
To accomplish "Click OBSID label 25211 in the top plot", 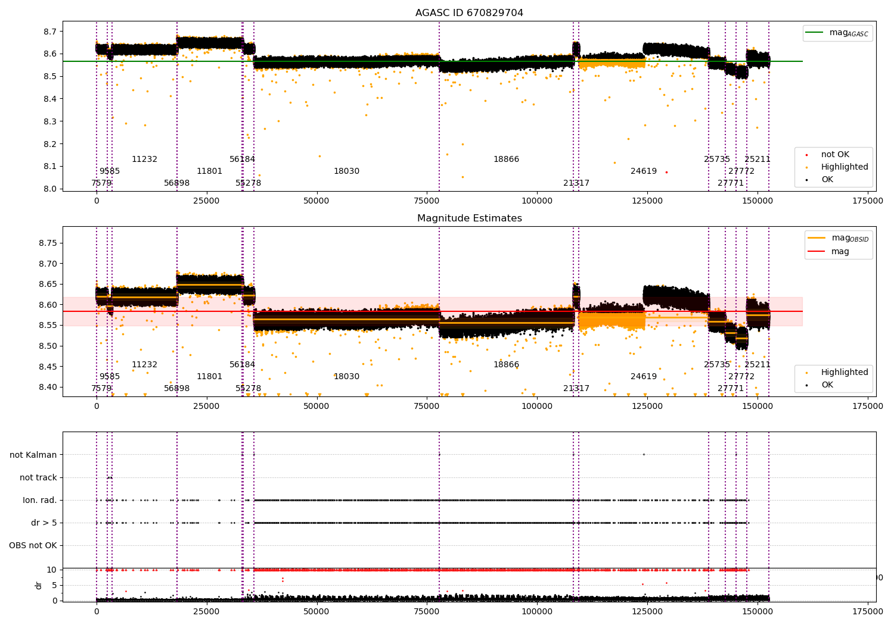I will [758, 160].
